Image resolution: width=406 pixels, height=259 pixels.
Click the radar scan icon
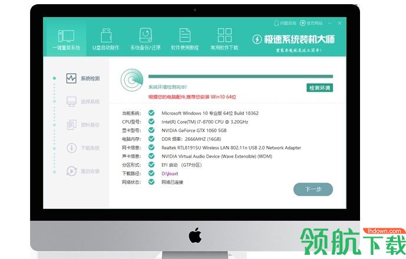[x=132, y=80]
